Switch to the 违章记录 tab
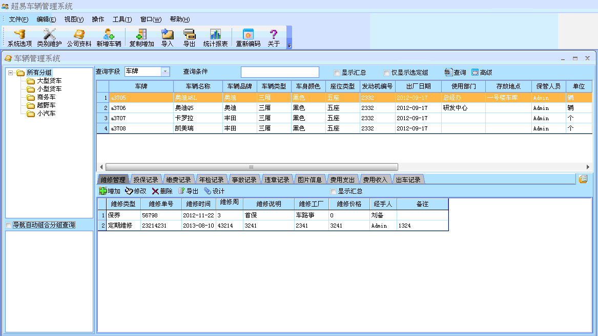598x336 pixels. (277, 180)
